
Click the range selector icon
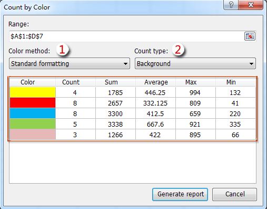coord(250,36)
